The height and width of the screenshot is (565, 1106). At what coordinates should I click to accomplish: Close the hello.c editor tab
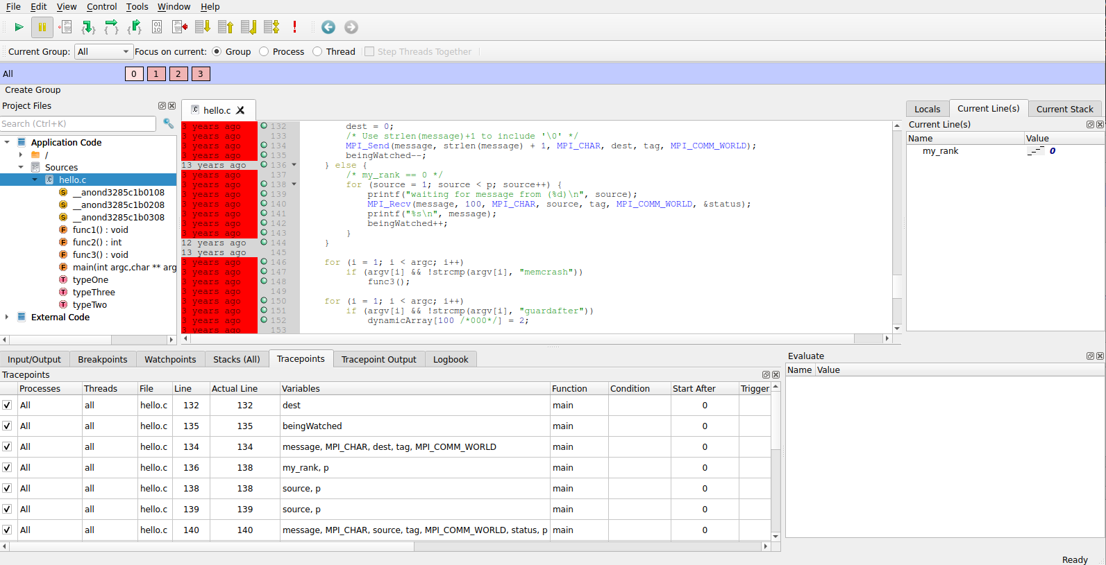[x=240, y=110]
